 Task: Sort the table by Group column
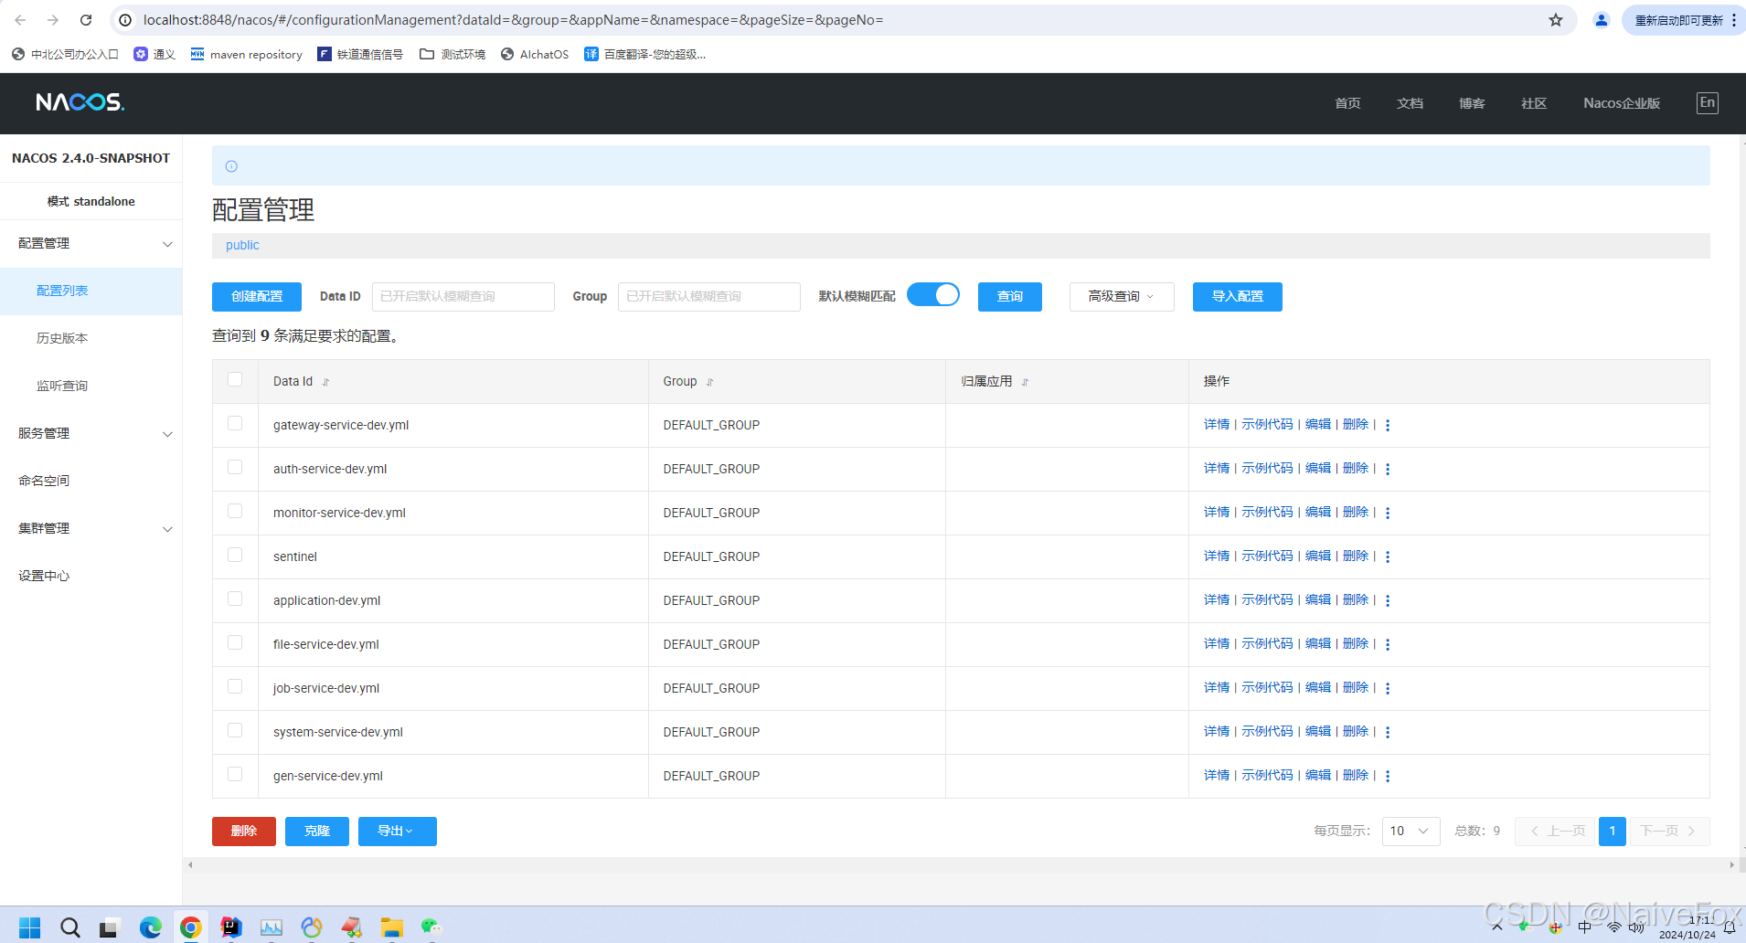click(x=711, y=381)
